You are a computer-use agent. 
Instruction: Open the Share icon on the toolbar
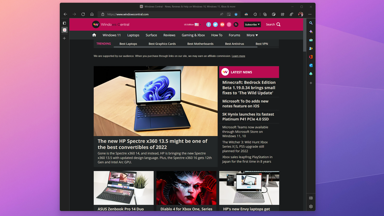283,14
